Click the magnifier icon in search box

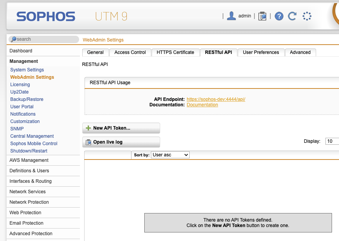[14, 39]
